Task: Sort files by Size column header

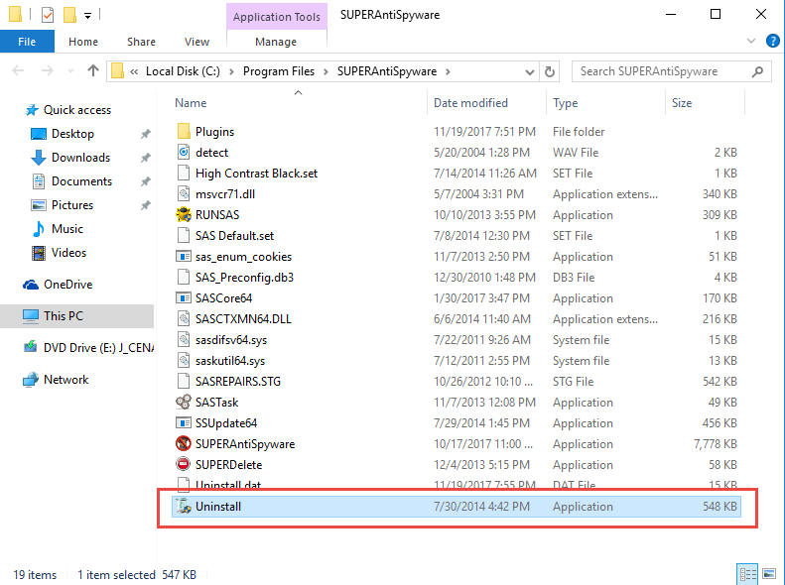Action: click(x=682, y=102)
